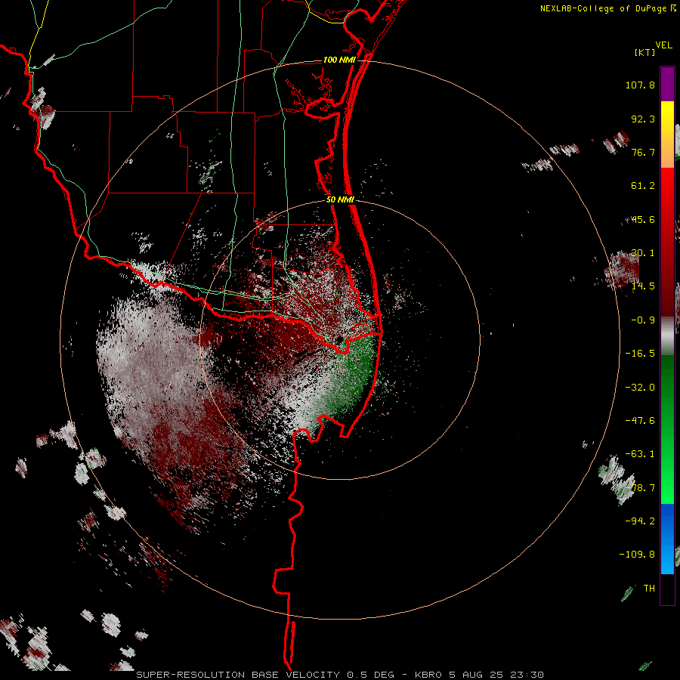The image size is (680, 680).
Task: Click the -47.6 velocity scale value
Action: click(640, 421)
